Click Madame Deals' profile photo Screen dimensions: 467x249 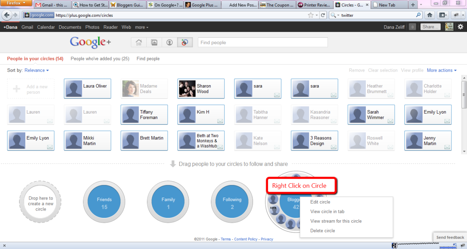tap(130, 89)
